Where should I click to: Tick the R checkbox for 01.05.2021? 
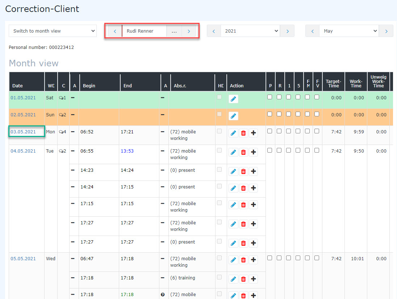pyautogui.click(x=279, y=97)
